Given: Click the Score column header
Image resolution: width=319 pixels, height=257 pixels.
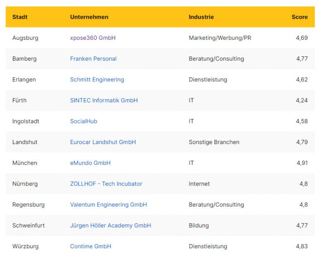Looking at the screenshot, I should pyautogui.click(x=299, y=17).
